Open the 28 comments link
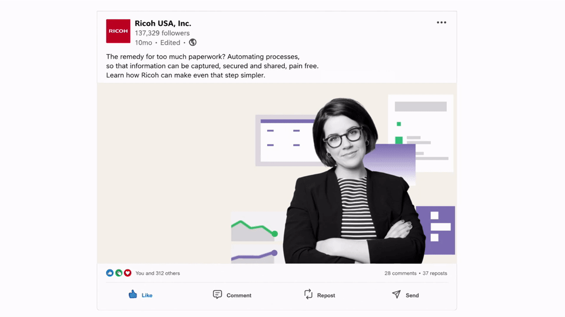565x317 pixels. (x=400, y=273)
